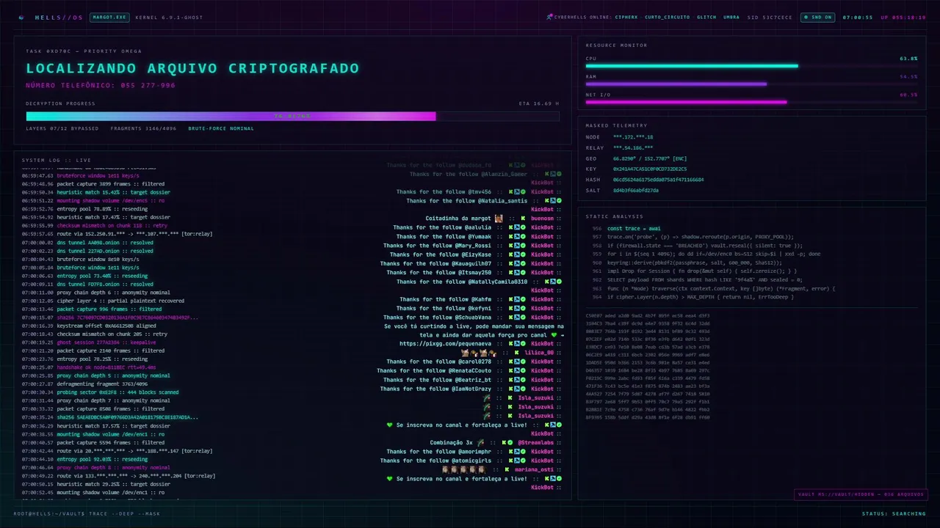Image resolution: width=940 pixels, height=528 pixels.
Task: Click the blue moderator badge in @aalulia row
Action: click(x=517, y=227)
